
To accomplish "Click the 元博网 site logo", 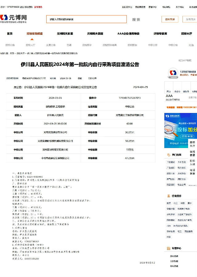I will 14,19.
